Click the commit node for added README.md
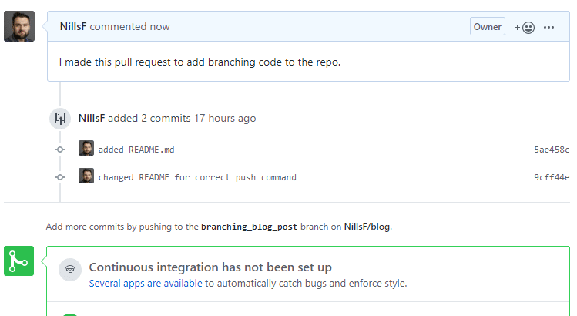 pyautogui.click(x=60, y=150)
